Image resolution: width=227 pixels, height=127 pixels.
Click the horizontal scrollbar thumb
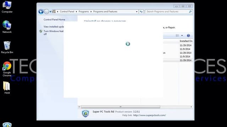(x=121, y=107)
